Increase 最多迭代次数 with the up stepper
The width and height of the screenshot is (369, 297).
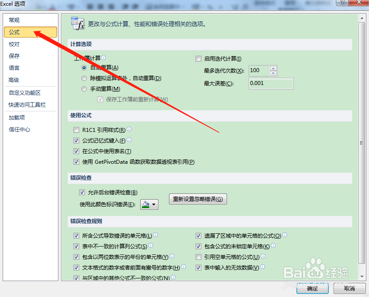click(273, 68)
